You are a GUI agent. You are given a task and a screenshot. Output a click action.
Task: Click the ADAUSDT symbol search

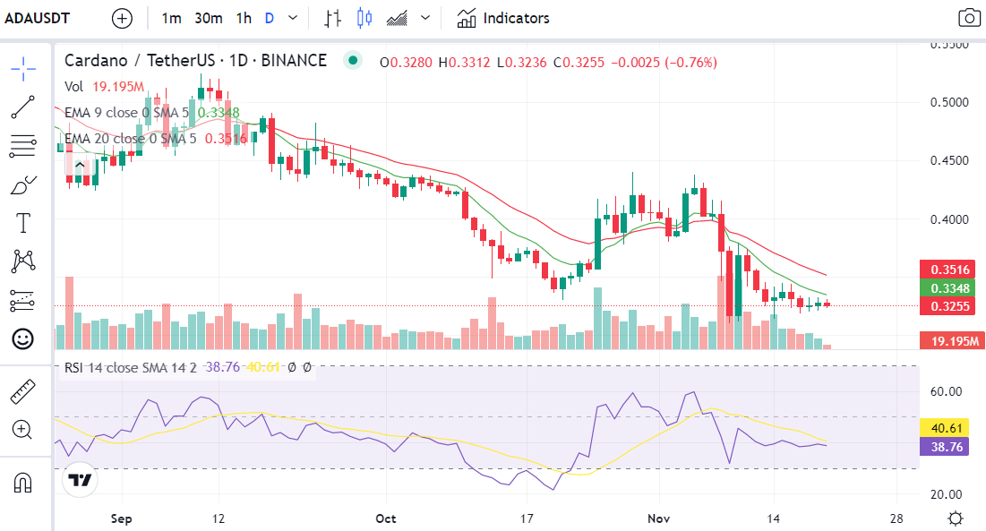click(x=37, y=18)
